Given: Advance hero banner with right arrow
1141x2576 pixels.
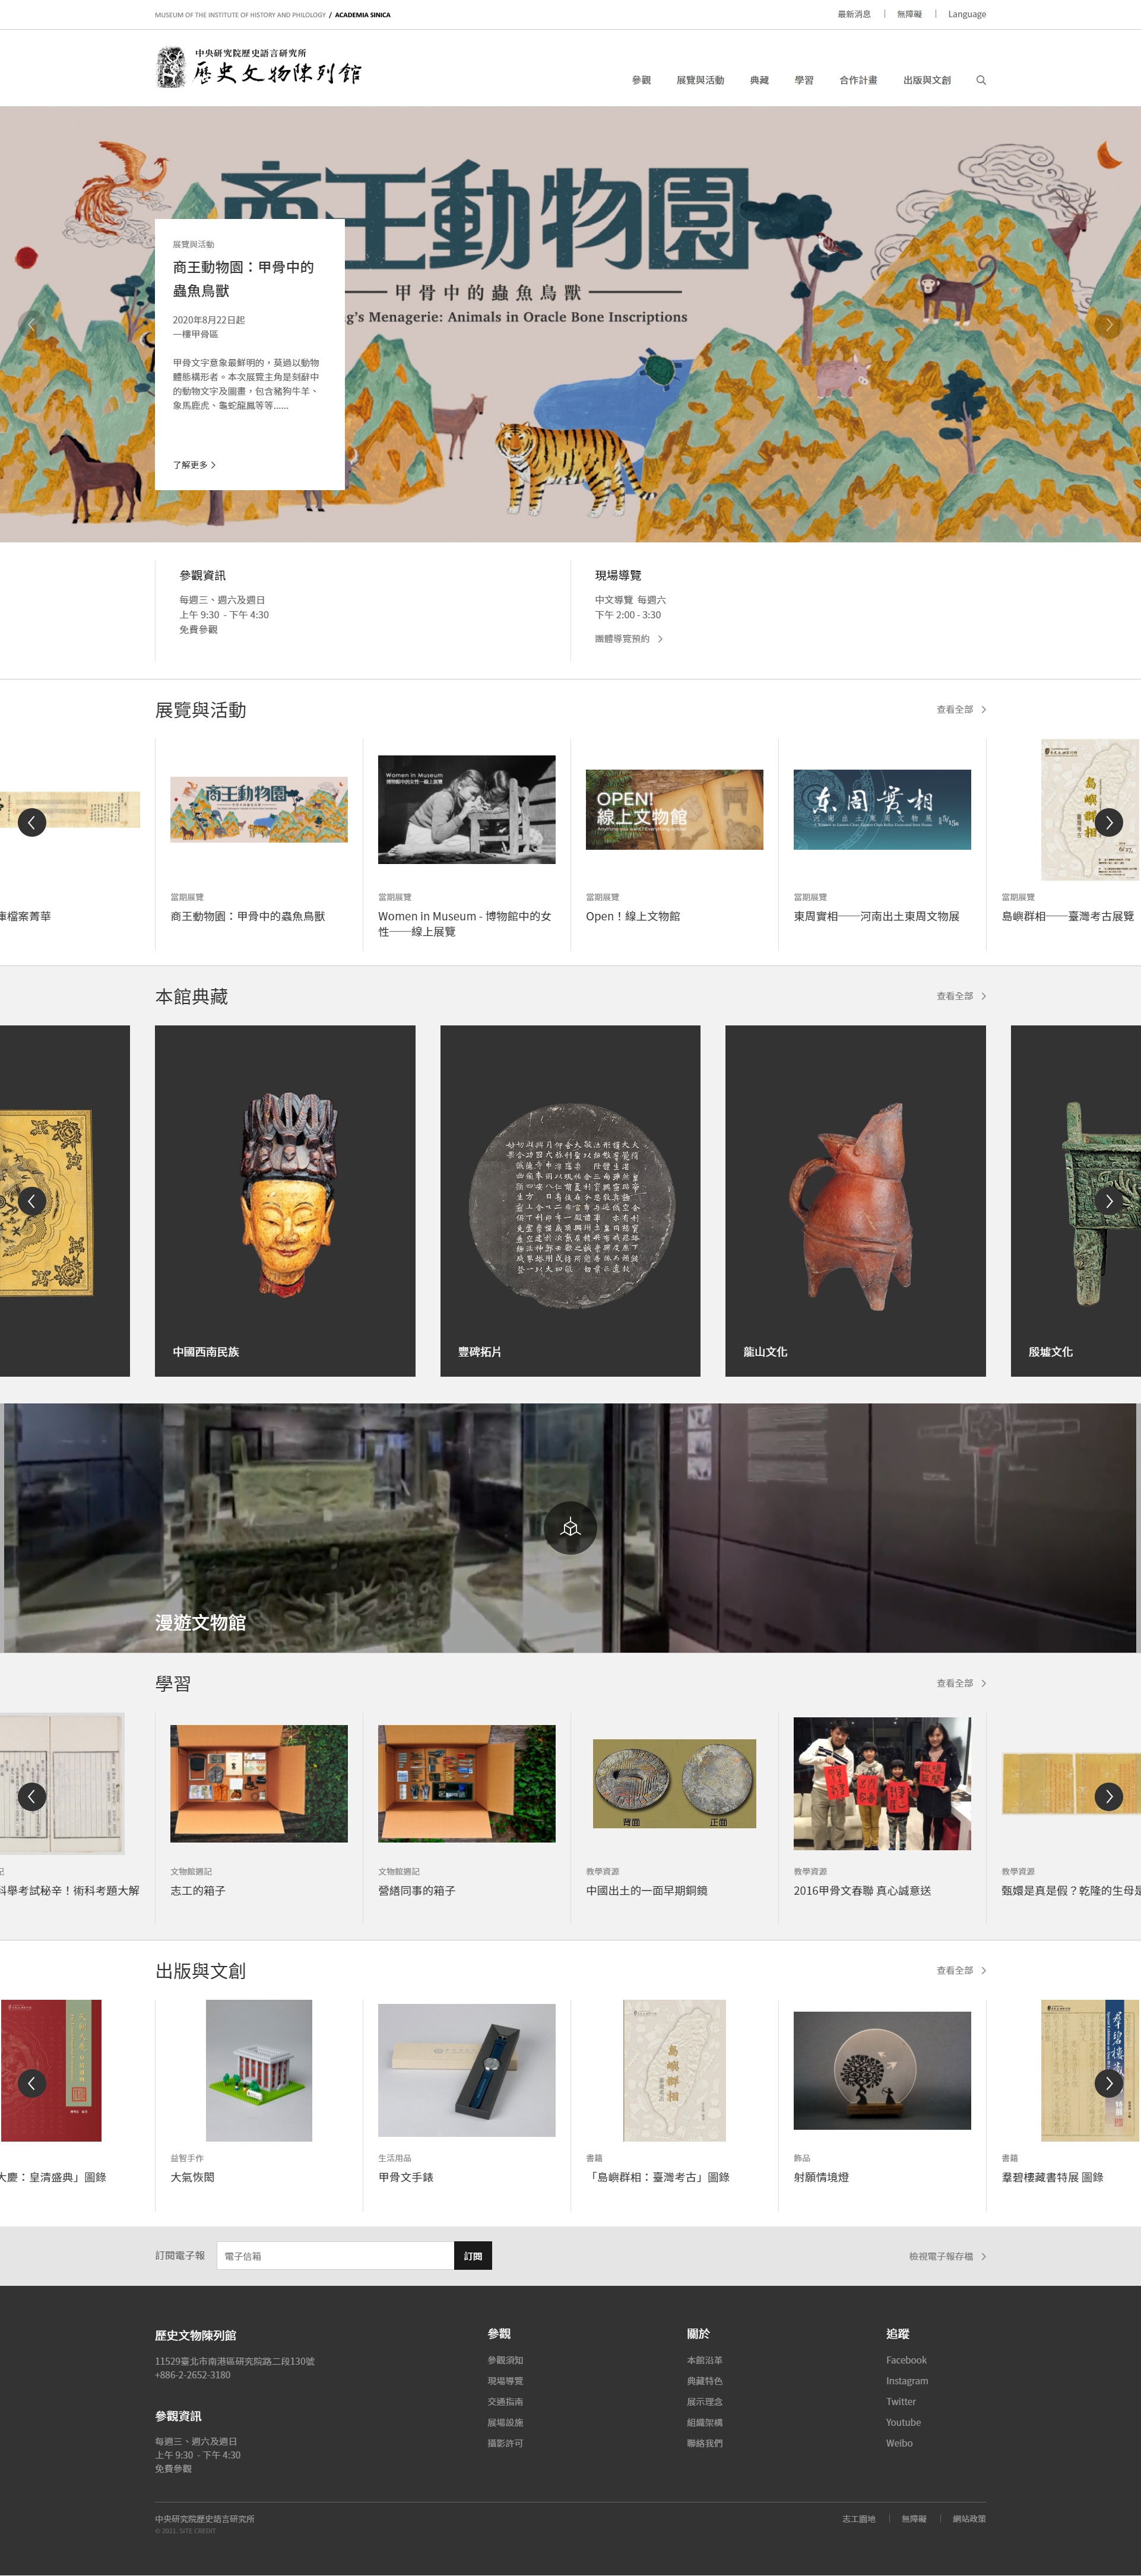Looking at the screenshot, I should (1108, 324).
